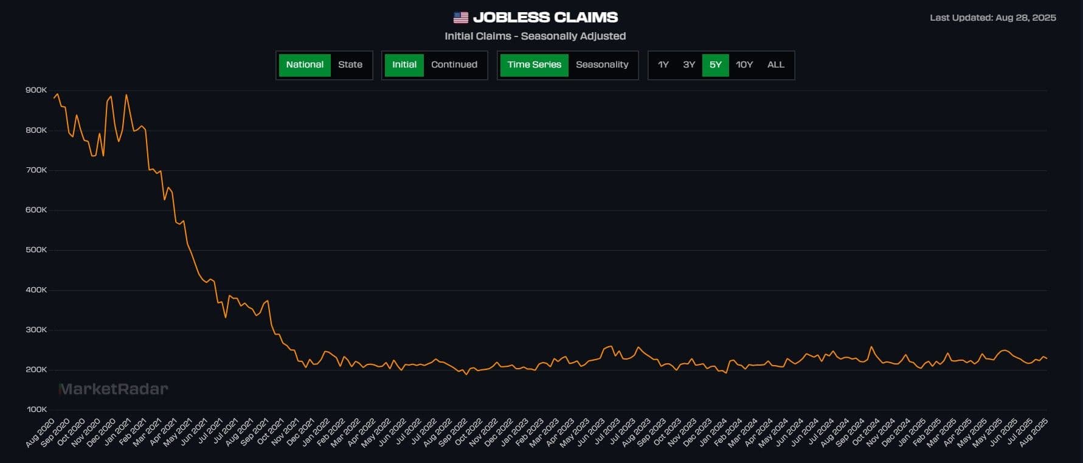Click the Last Updated date text
1083x463 pixels.
coord(992,18)
